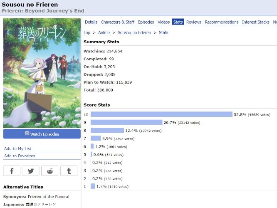Select the score 8 vote bar

click(107, 130)
